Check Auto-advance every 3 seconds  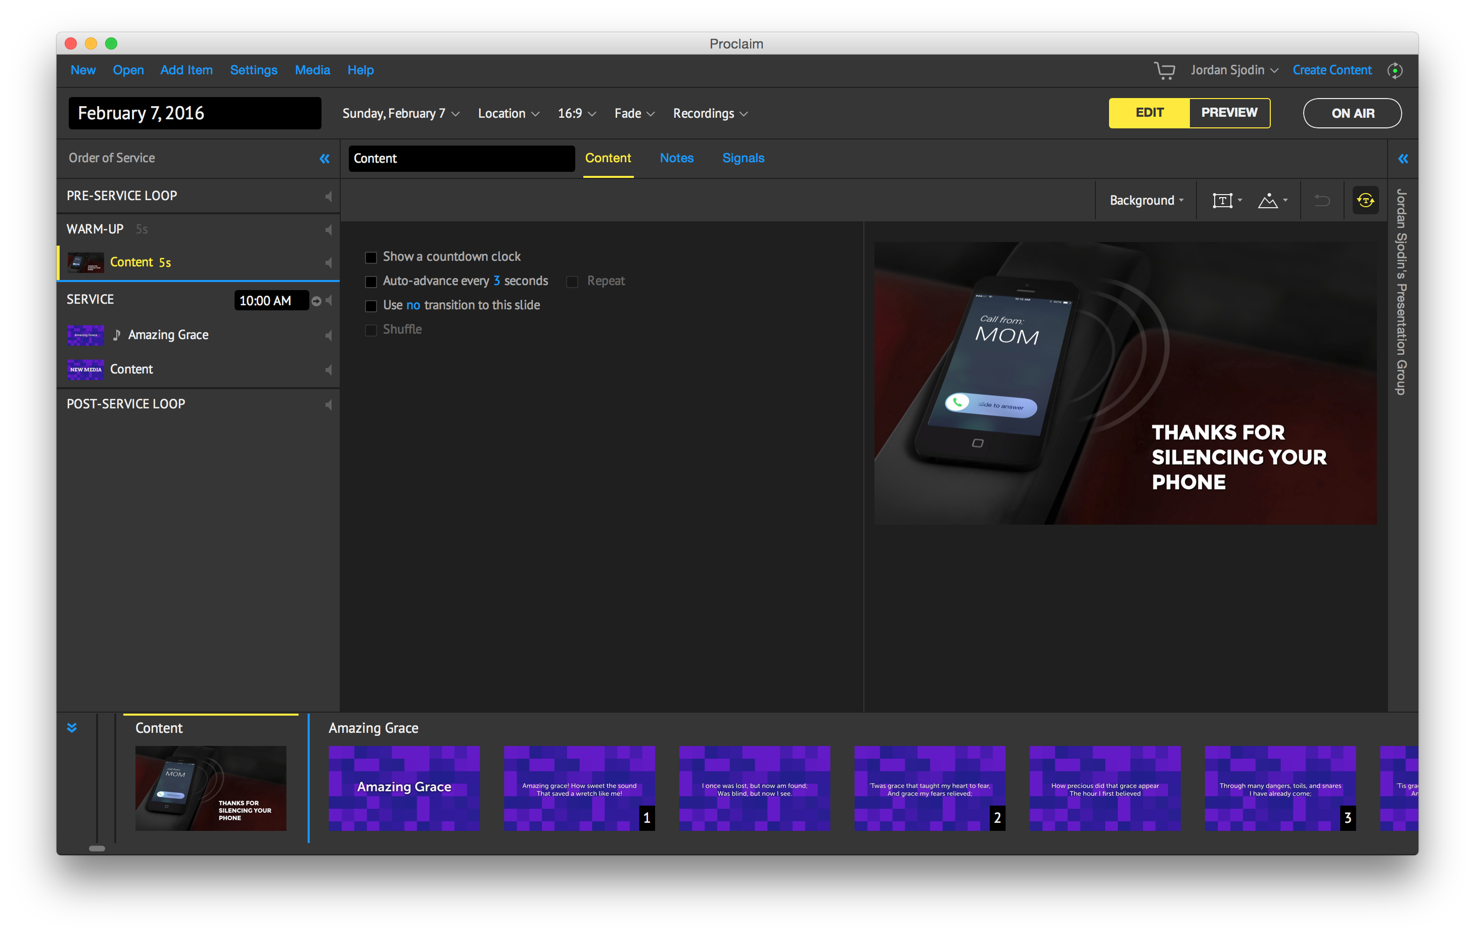click(x=371, y=282)
